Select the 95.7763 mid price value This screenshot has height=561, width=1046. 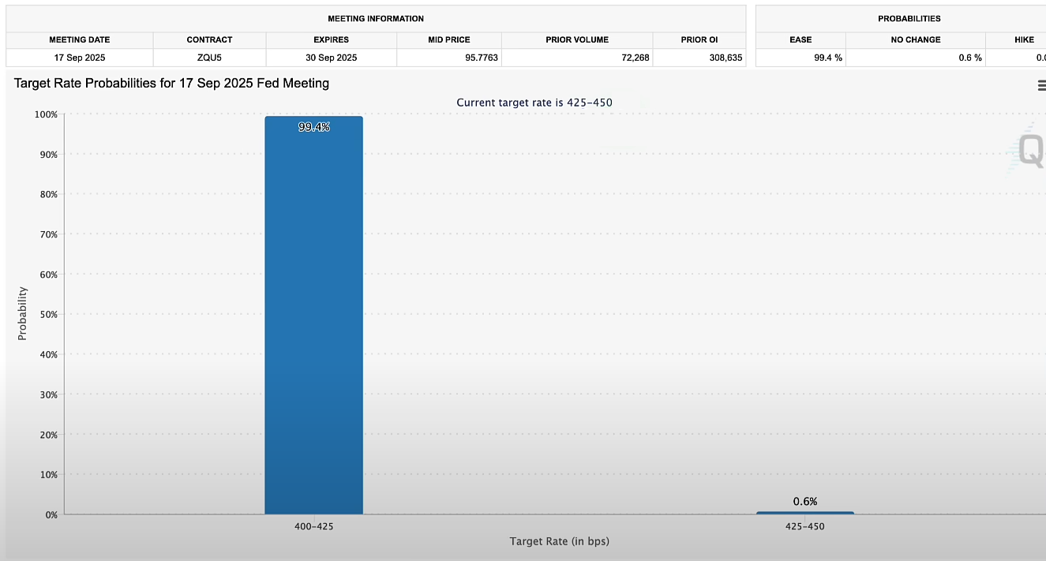(479, 58)
